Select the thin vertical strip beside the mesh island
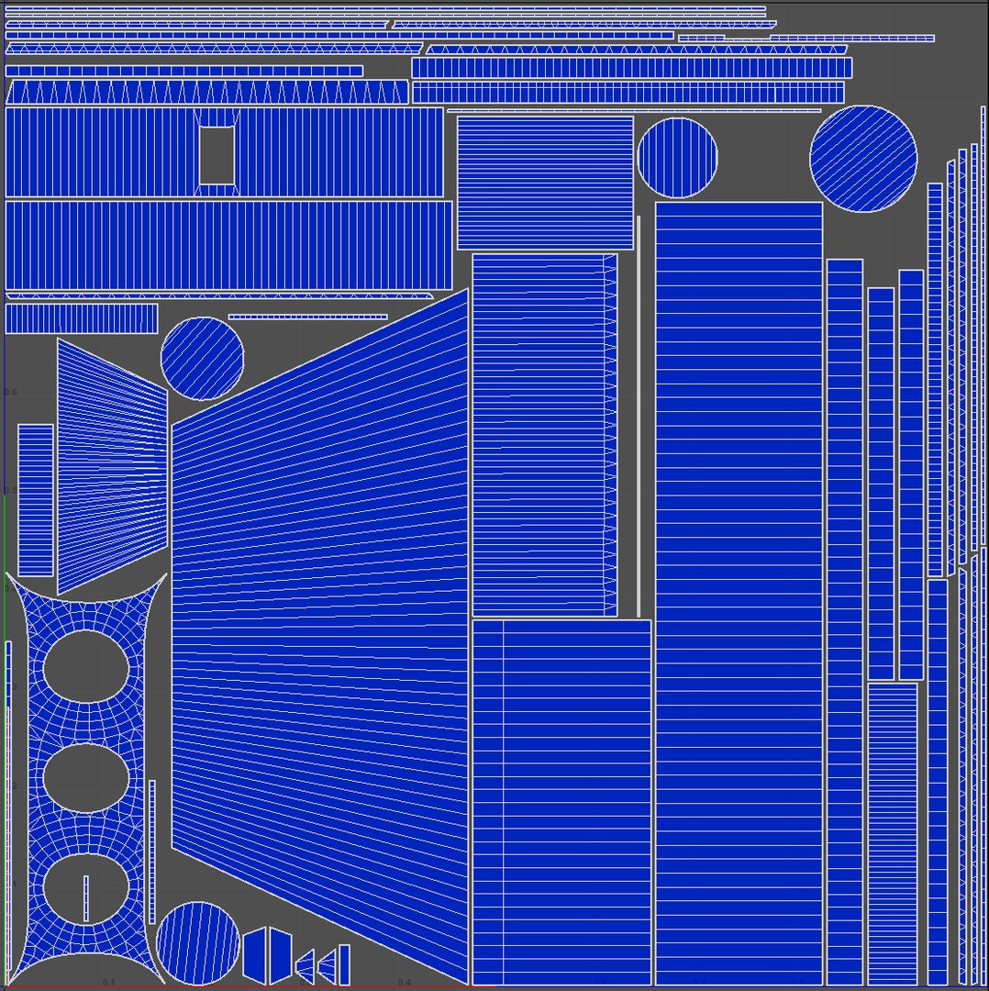This screenshot has width=989, height=991. tap(151, 852)
